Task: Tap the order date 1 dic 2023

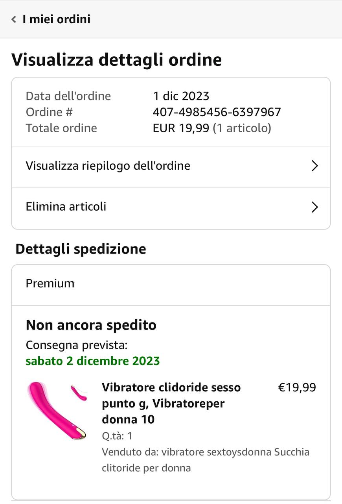Action: (x=181, y=96)
